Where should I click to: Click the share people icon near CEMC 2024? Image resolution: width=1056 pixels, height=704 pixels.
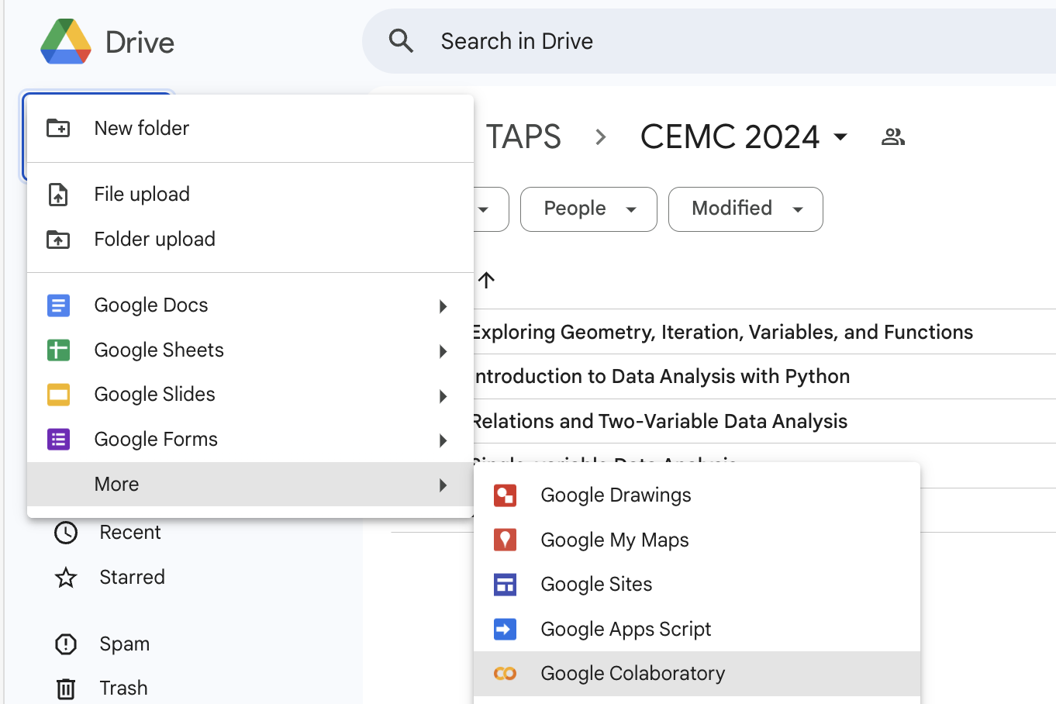(x=892, y=136)
